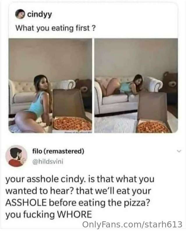Open the filo (remastered) display name
Image resolution: width=186 pixels, height=233 pixels.
pos(59,151)
